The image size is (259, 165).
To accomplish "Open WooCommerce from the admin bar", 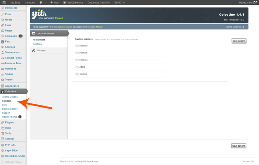I will [x=73, y=2].
